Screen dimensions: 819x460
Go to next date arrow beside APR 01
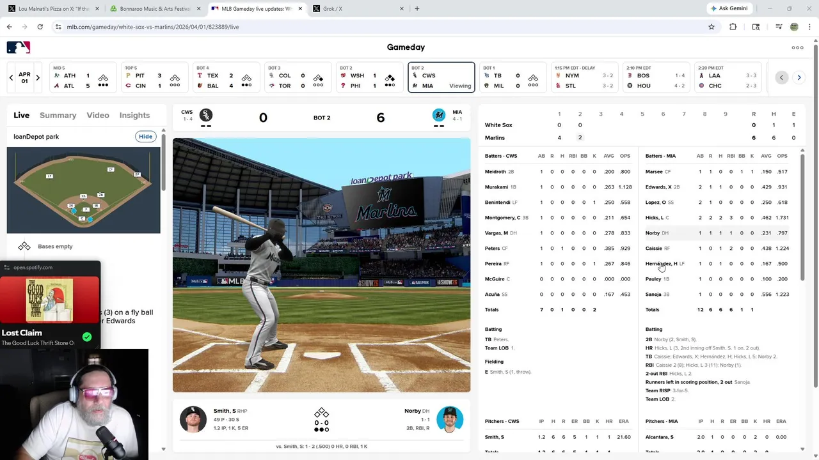(38, 78)
